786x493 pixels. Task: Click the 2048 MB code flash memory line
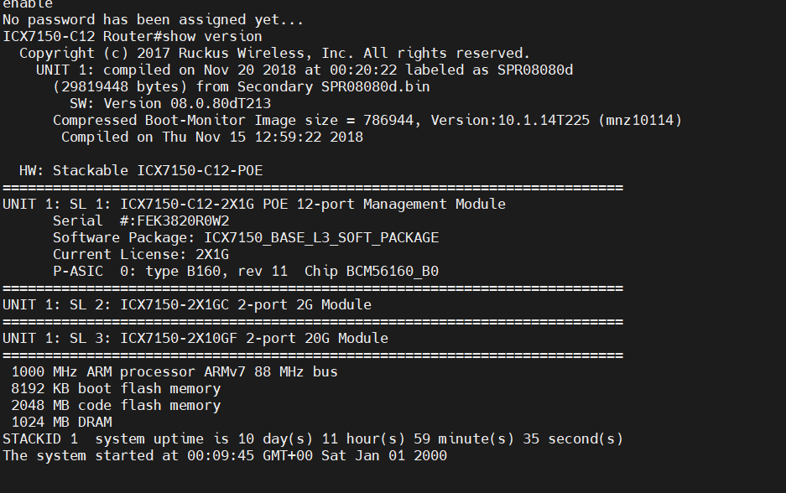116,405
